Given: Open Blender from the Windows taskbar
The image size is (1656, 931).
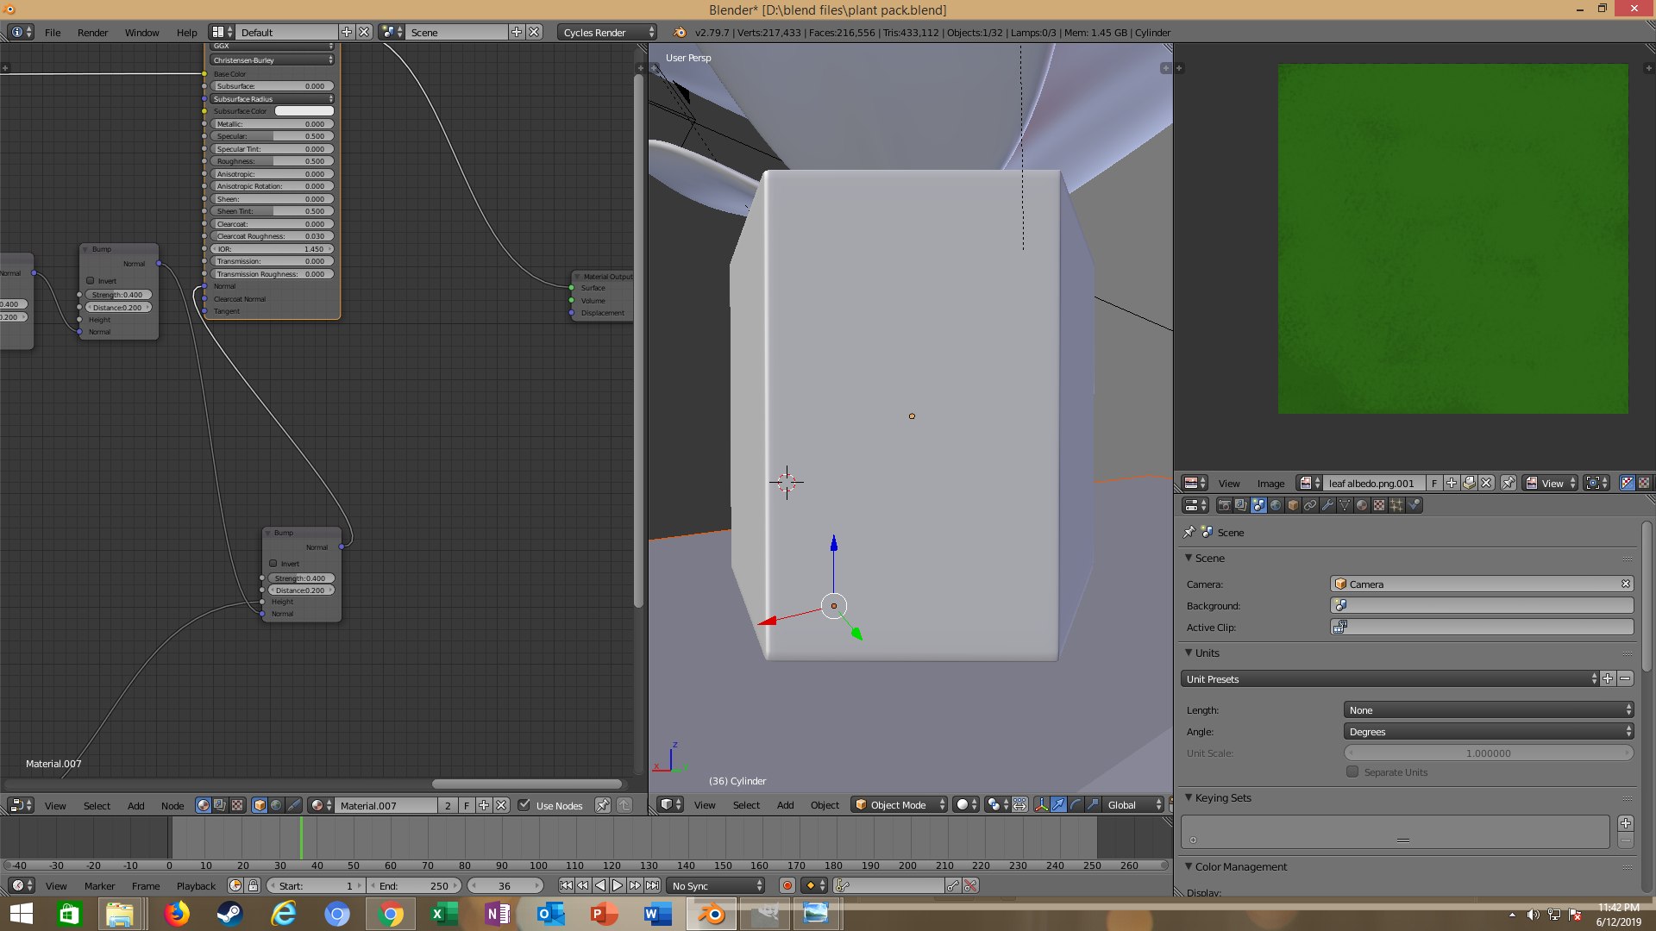Looking at the screenshot, I should pyautogui.click(x=712, y=914).
